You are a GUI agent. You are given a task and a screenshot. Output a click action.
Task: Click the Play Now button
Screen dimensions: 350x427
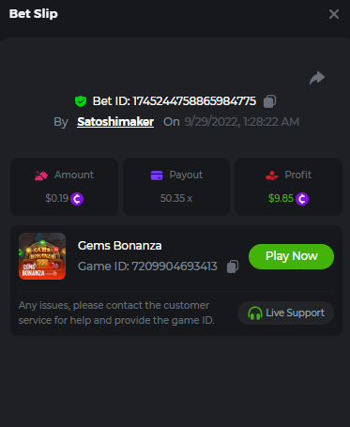click(x=291, y=256)
